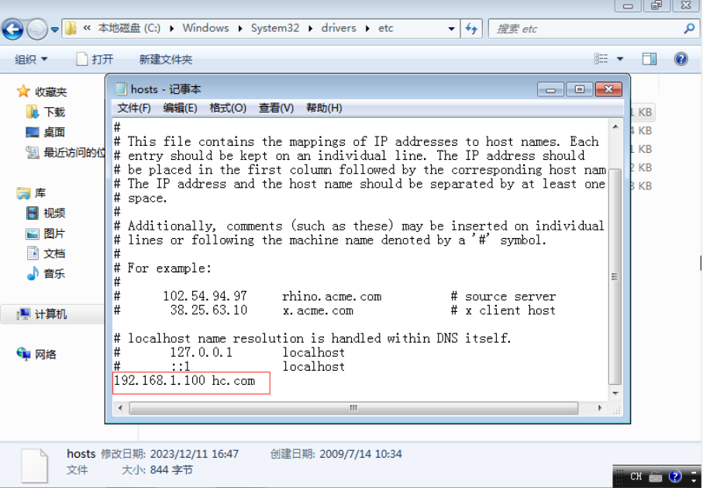703x488 pixels.
Task: Click the 打开 toolbar button
Action: pyautogui.click(x=94, y=59)
